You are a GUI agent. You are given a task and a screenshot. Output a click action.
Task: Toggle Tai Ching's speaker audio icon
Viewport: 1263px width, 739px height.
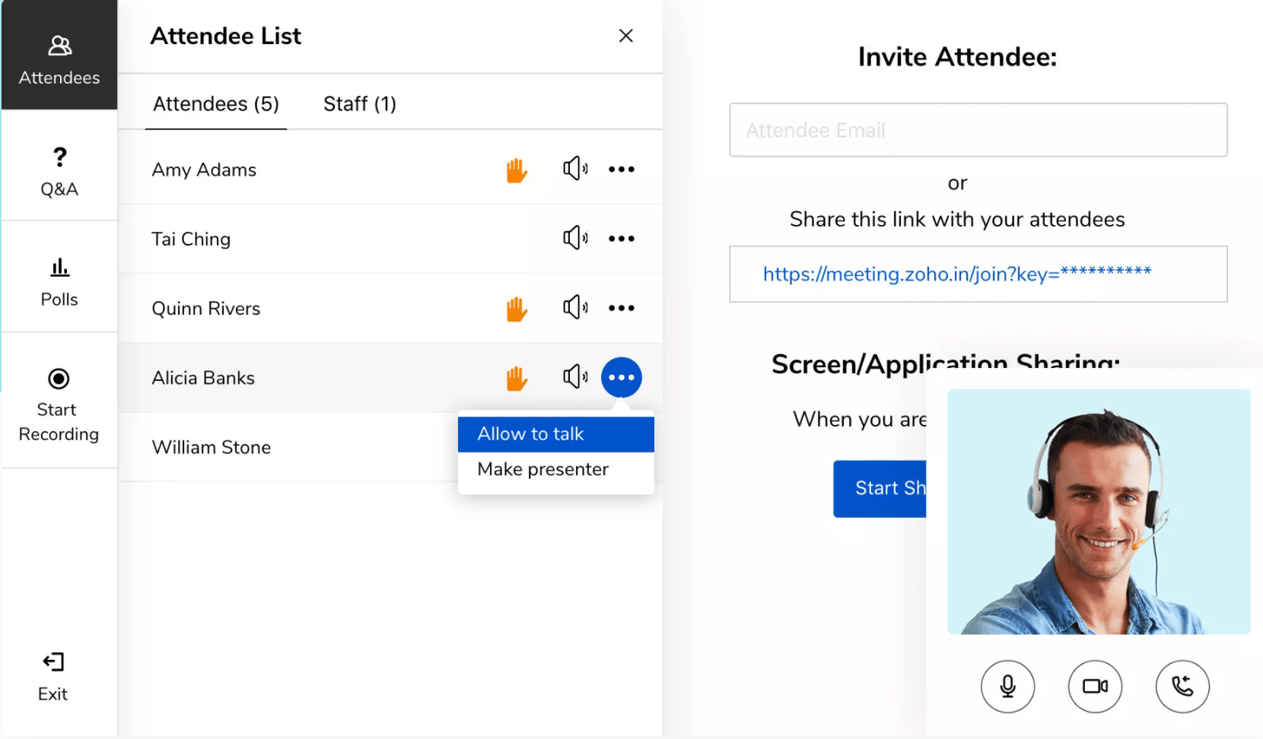(x=574, y=239)
